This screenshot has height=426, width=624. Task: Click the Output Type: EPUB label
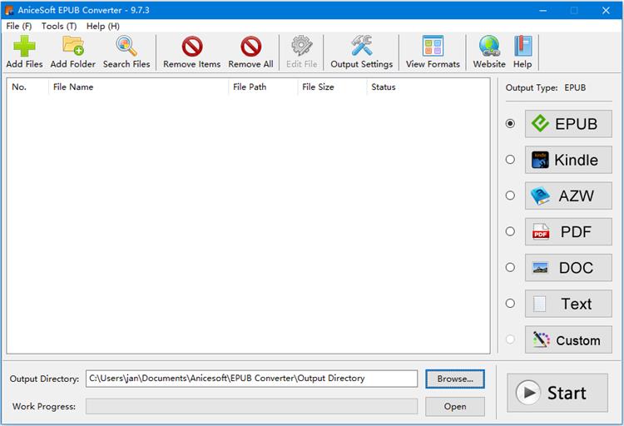tap(546, 87)
